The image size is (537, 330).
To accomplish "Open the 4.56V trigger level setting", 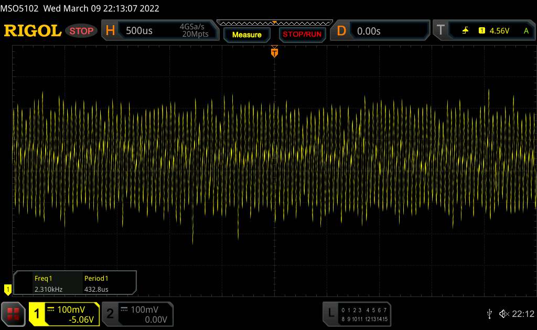I will [x=499, y=31].
